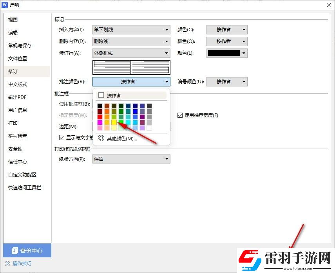Expand the 编号颜色 author dropdown
The height and width of the screenshot is (273, 335).
227,81
